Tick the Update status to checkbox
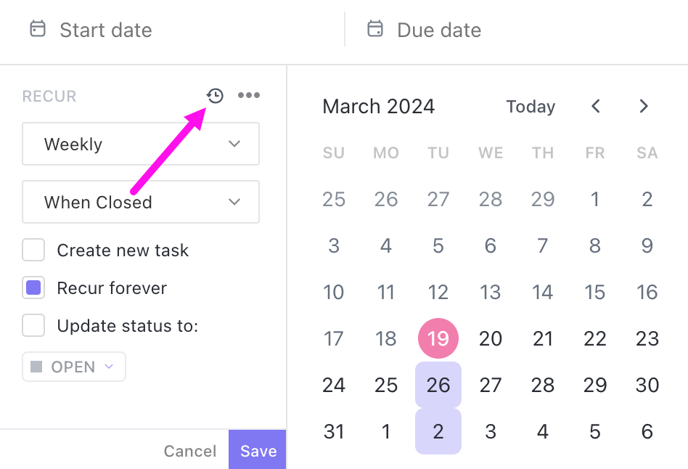688x469 pixels. point(33,326)
